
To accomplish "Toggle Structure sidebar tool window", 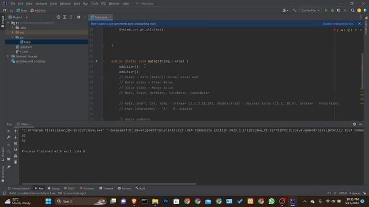I will pyautogui.click(x=2, y=154).
